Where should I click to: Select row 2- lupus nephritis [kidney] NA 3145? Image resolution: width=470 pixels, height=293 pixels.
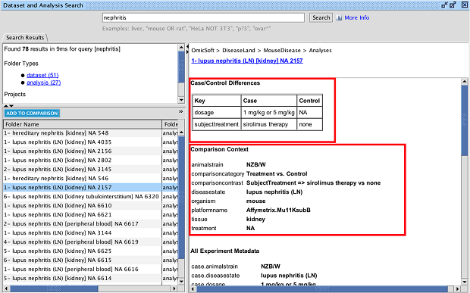coord(83,169)
